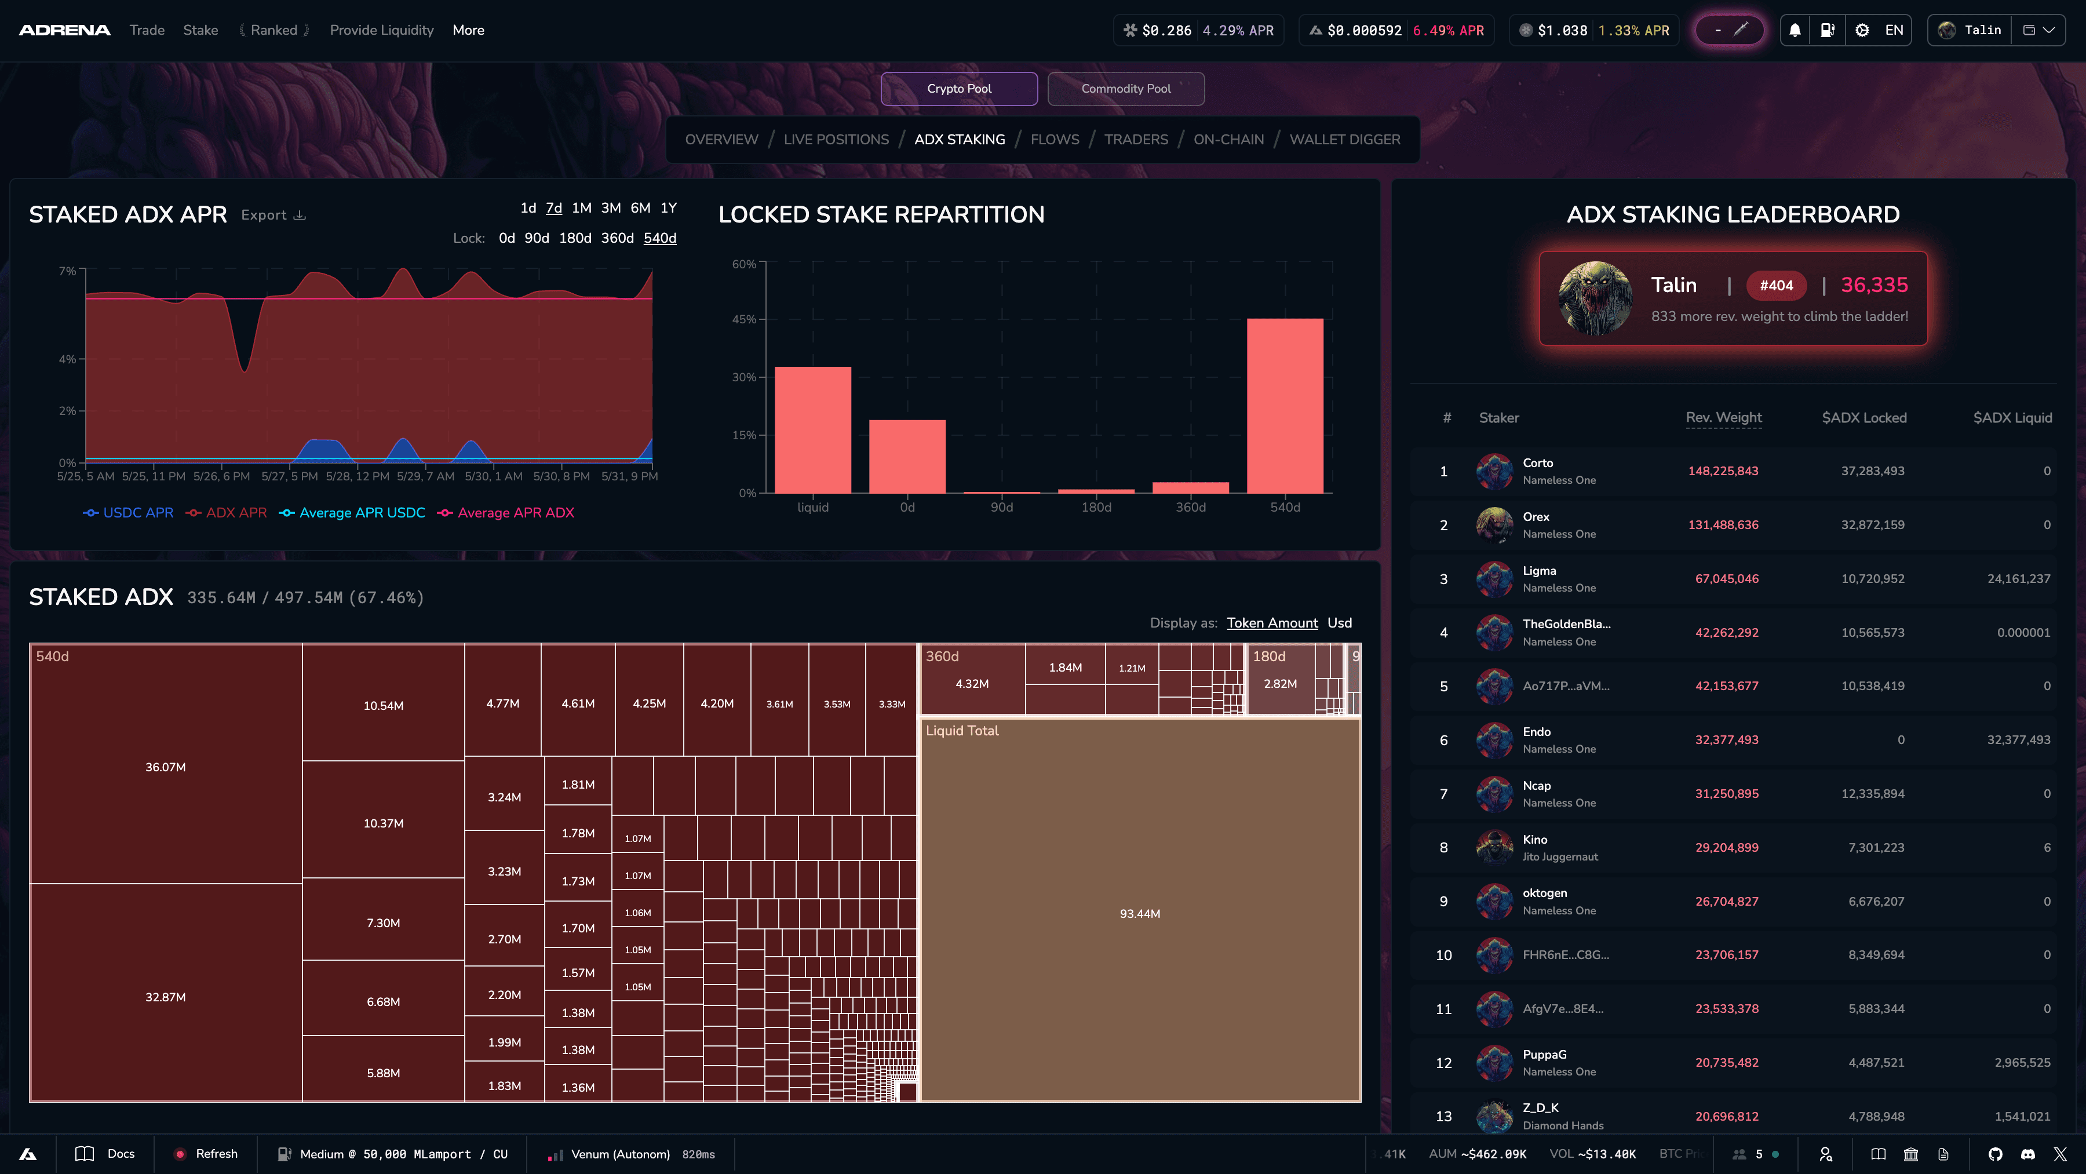
Task: Click the red Refresh indicator
Action: pyautogui.click(x=180, y=1154)
